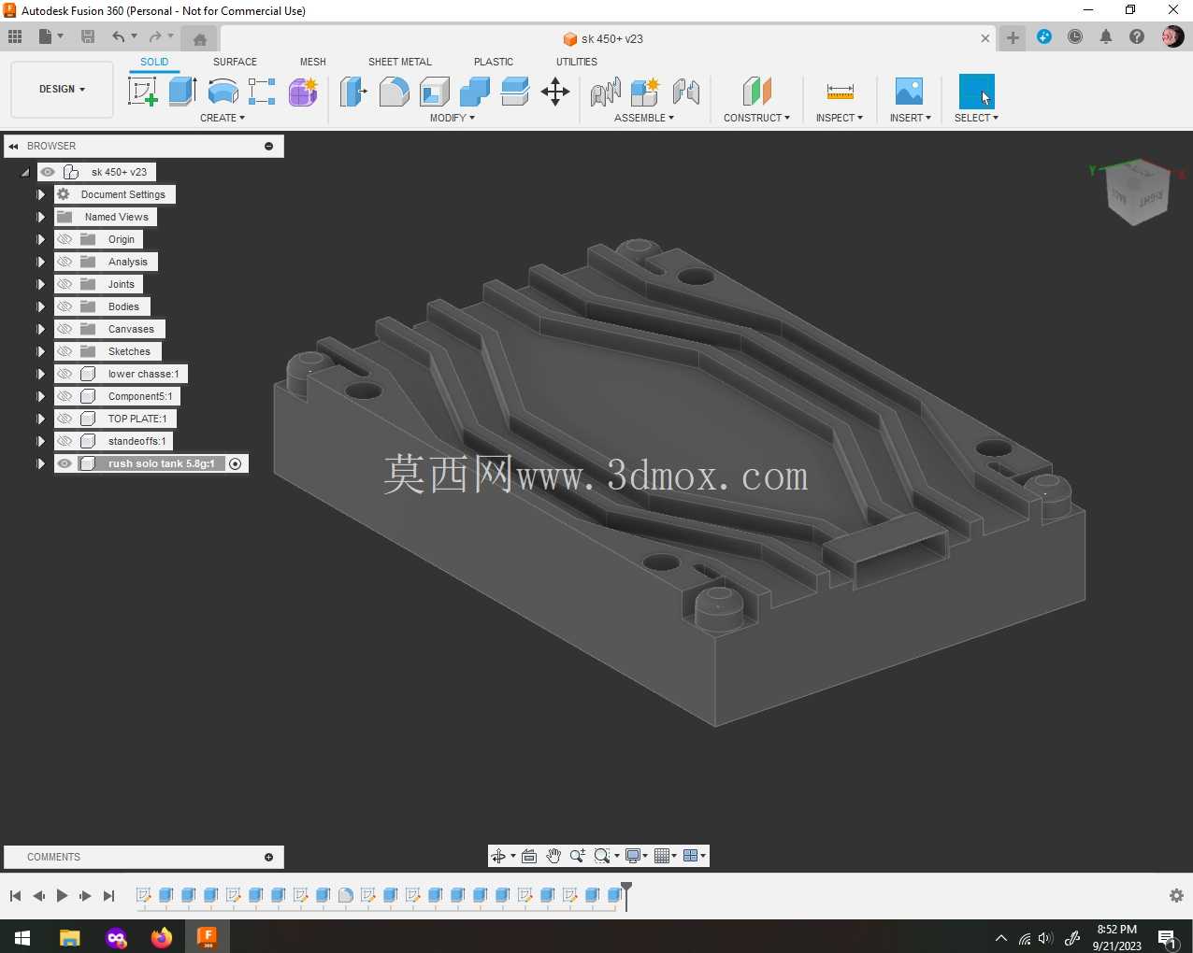Toggle visibility of Sketches folder
Viewport: 1193px width, 953px height.
tap(65, 351)
